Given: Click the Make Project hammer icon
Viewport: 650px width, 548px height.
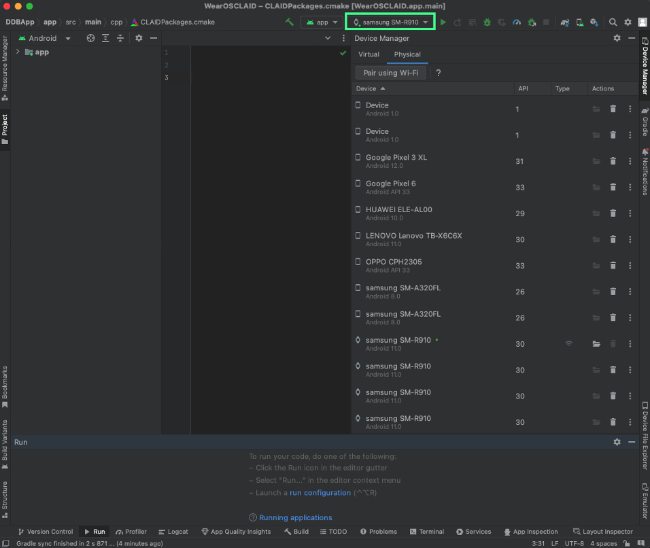Looking at the screenshot, I should [290, 22].
